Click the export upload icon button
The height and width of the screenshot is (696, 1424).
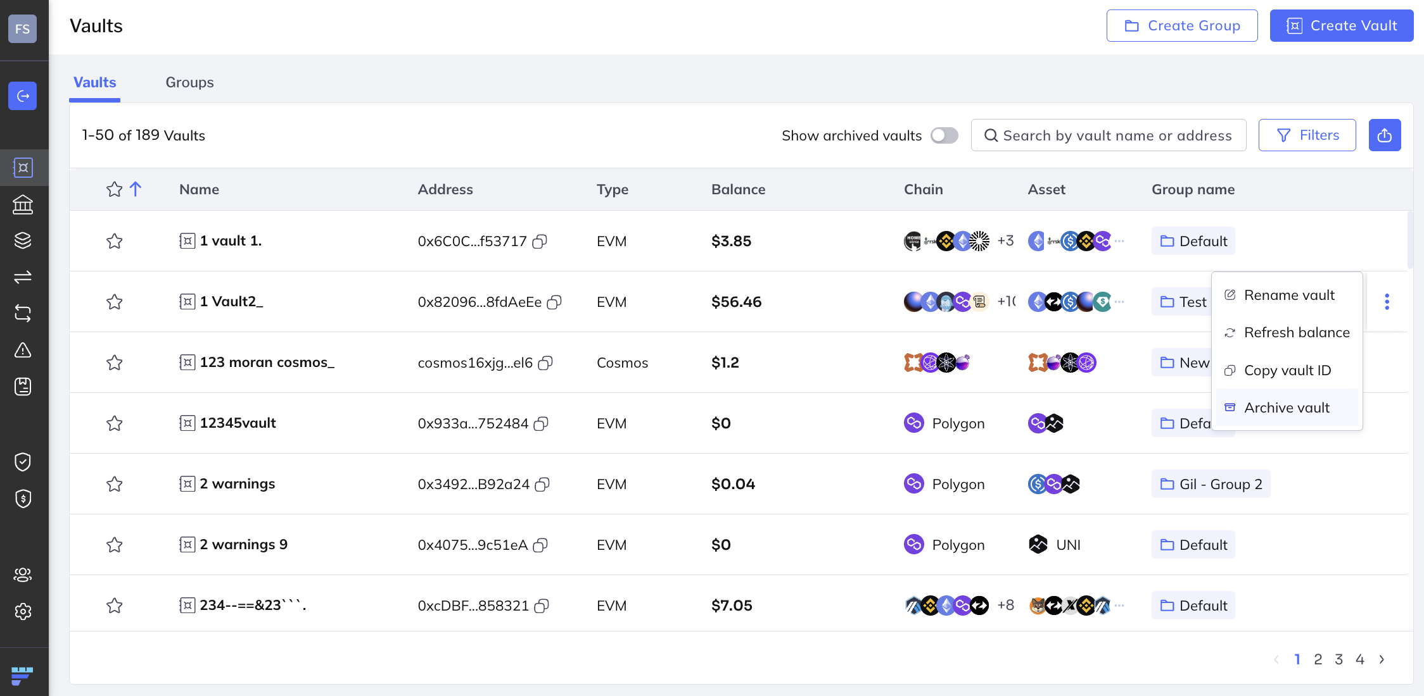pyautogui.click(x=1385, y=135)
